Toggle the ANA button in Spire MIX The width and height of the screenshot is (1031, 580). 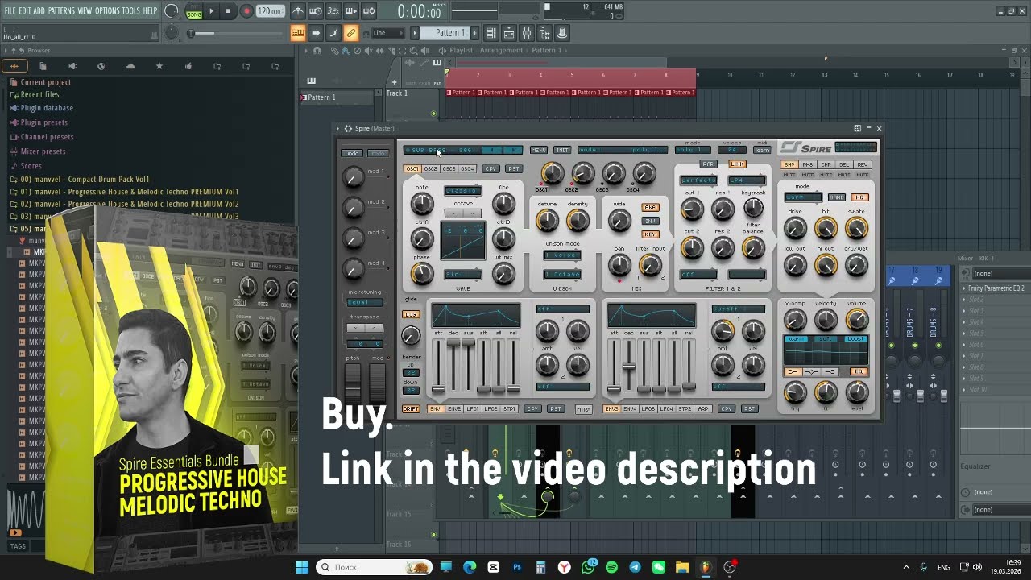click(x=650, y=207)
